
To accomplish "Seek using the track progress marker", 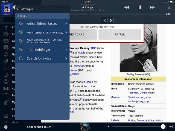I will (88, 14).
